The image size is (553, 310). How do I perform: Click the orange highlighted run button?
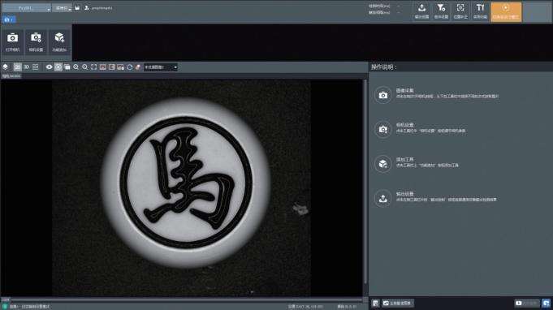506,11
